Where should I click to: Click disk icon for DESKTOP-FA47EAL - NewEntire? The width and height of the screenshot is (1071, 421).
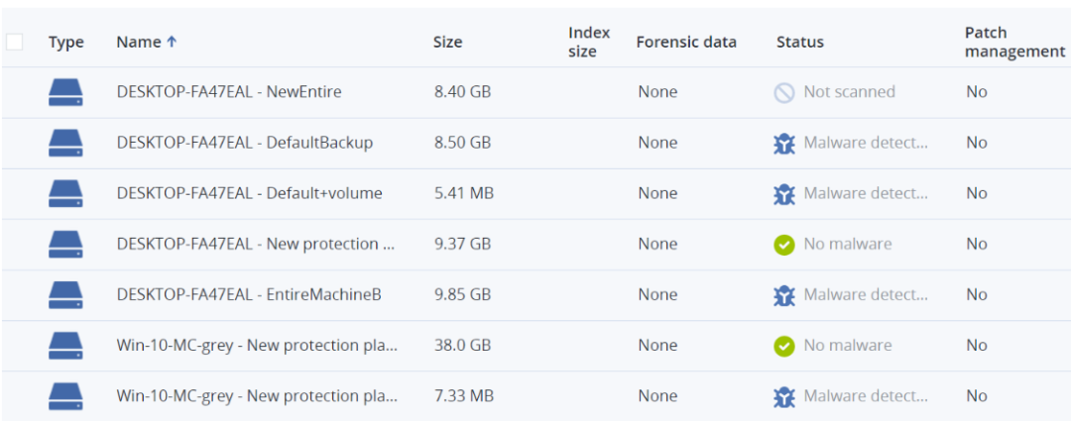click(65, 92)
